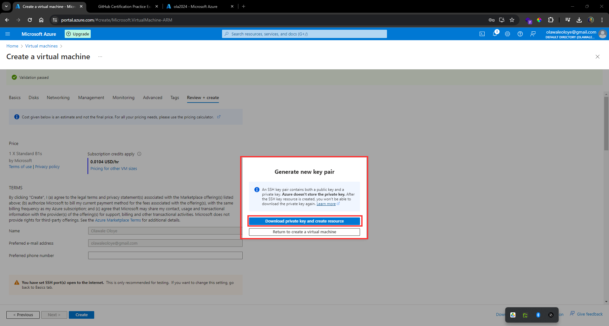609x326 pixels.
Task: Open Azure Cloud Shell terminal icon
Action: point(482,34)
